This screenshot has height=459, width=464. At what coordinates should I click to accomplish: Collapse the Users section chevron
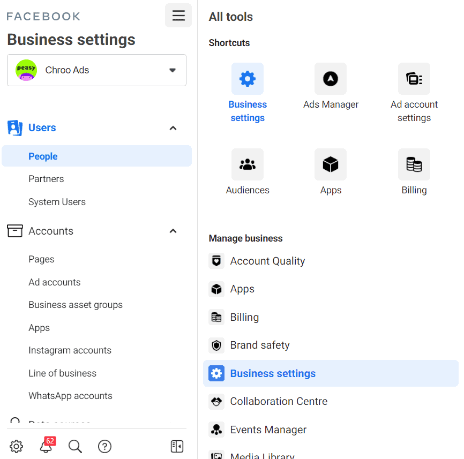point(173,128)
